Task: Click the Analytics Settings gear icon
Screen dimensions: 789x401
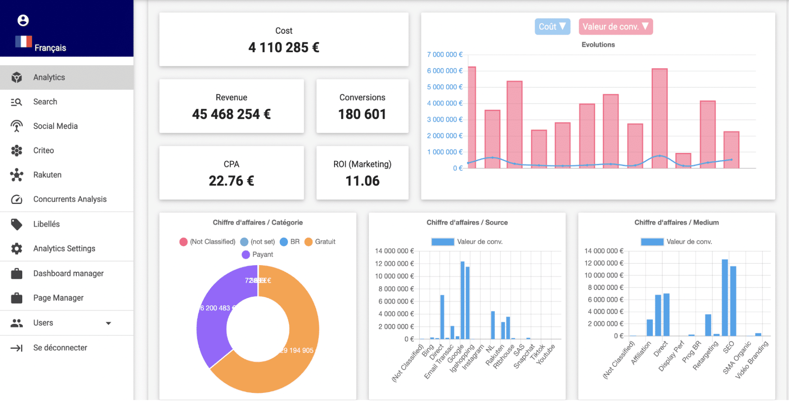Action: coord(17,249)
